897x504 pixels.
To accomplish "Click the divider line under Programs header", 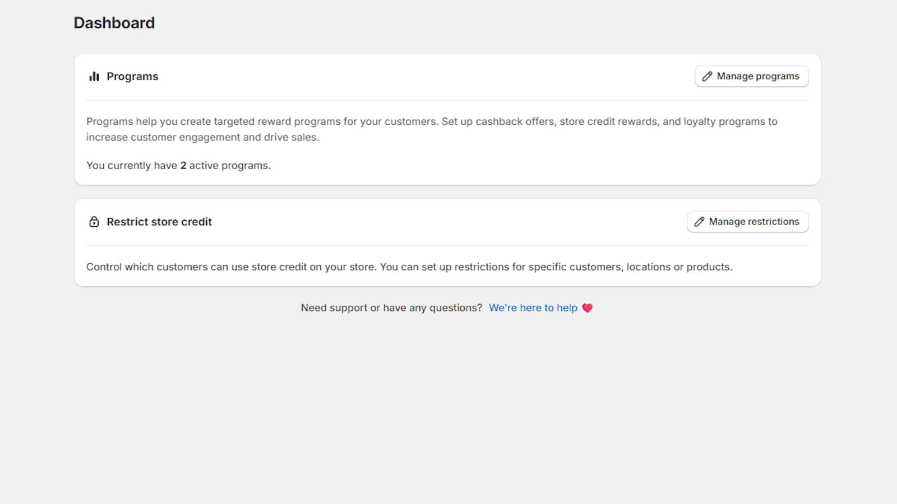I will (447, 100).
